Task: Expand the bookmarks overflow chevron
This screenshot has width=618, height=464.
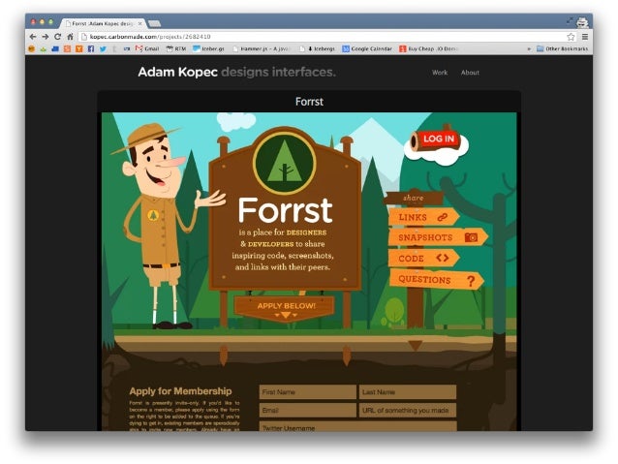Action: click(529, 48)
